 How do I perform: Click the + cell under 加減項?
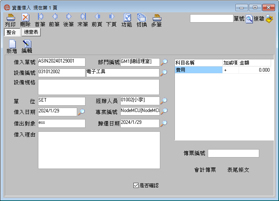pos(230,70)
